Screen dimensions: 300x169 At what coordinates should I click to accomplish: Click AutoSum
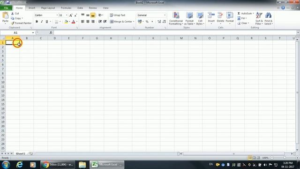(245, 14)
